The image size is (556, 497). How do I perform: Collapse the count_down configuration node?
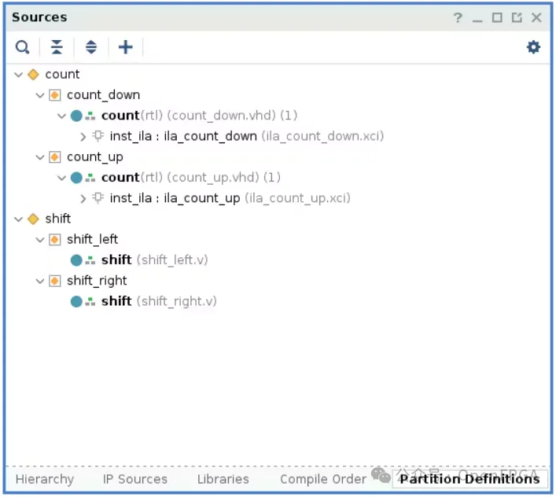tap(40, 95)
